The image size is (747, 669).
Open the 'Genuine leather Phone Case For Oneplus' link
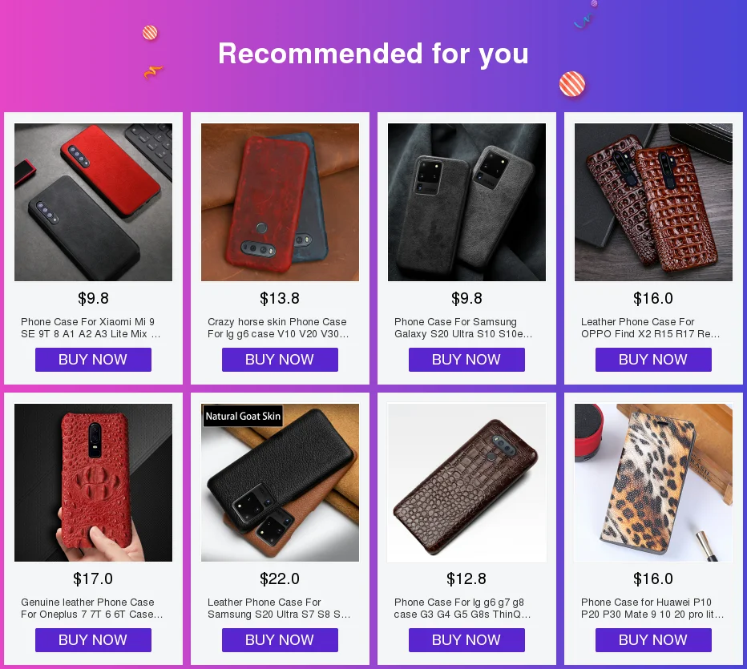click(91, 608)
